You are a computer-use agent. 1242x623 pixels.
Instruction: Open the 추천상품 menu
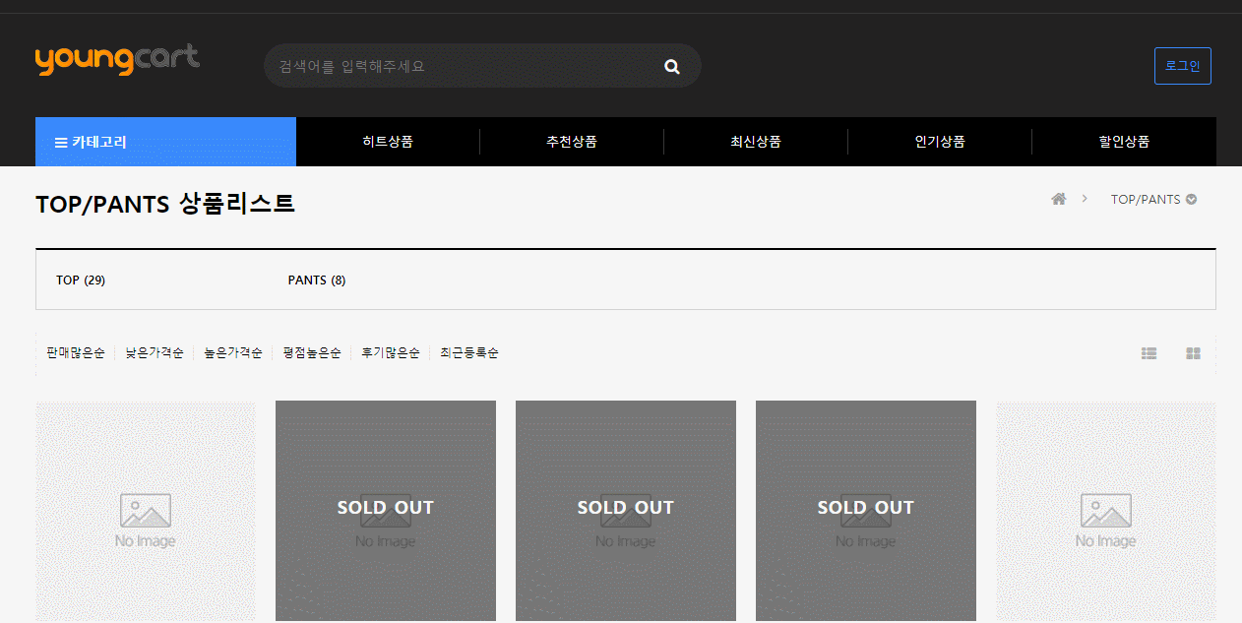pos(572,142)
